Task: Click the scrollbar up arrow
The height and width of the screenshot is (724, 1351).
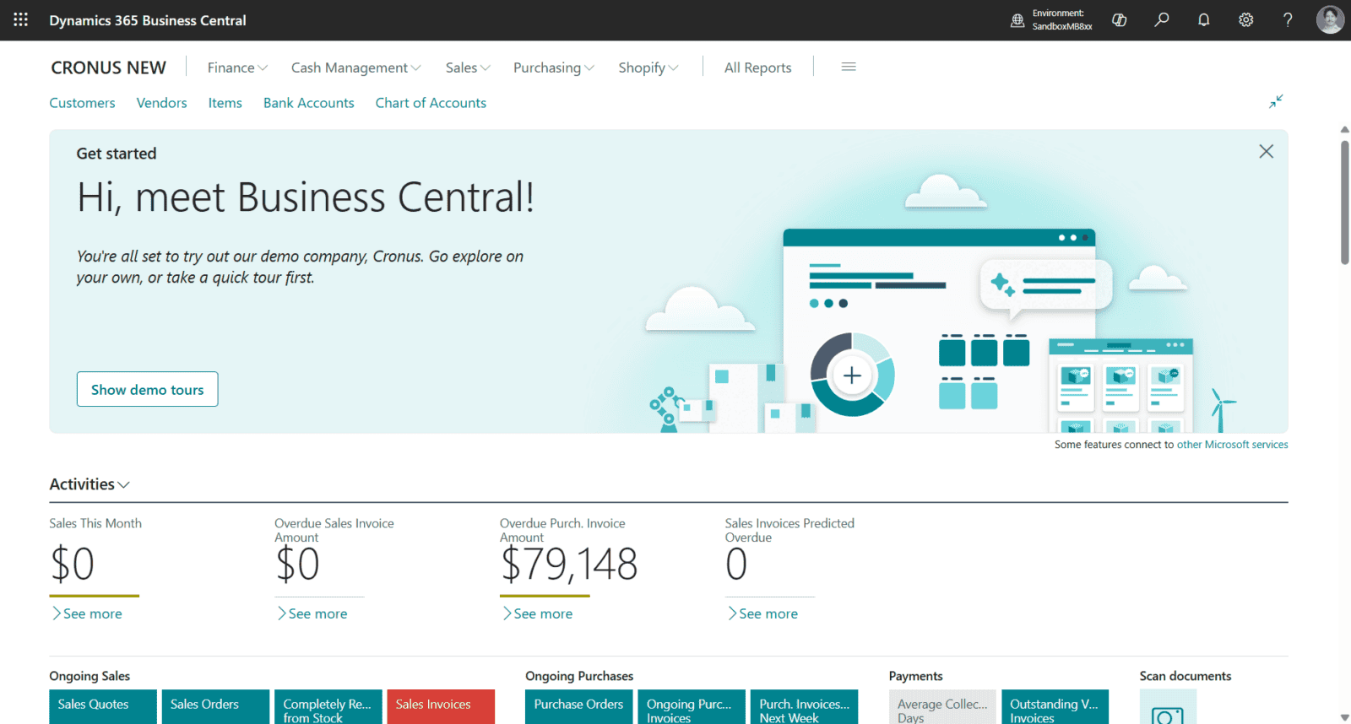Action: tap(1345, 130)
